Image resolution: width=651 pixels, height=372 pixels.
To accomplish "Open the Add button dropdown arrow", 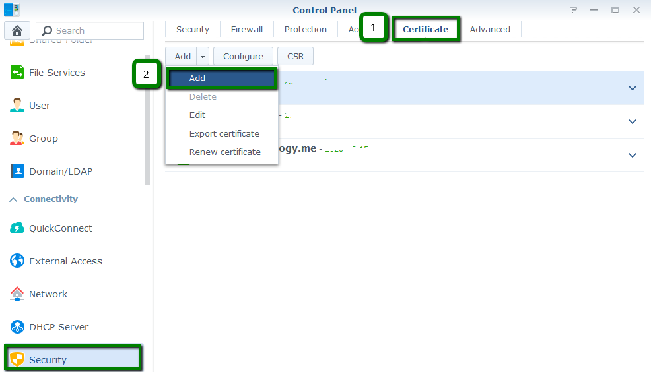I will [203, 57].
